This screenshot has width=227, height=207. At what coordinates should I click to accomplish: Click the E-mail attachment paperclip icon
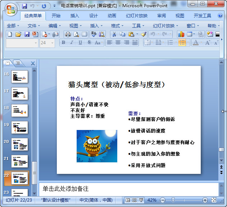(x=55, y=34)
